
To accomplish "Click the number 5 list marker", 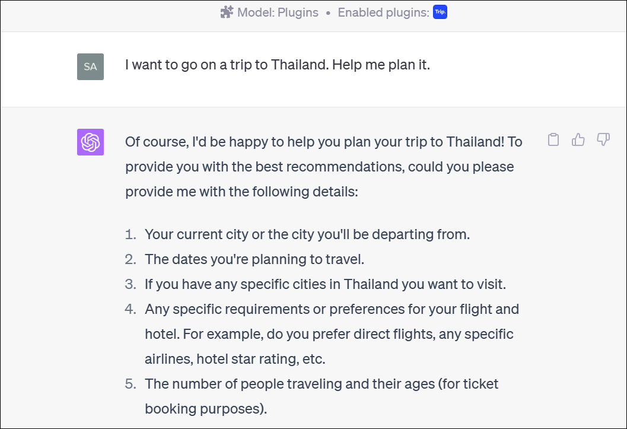I will click(x=131, y=384).
